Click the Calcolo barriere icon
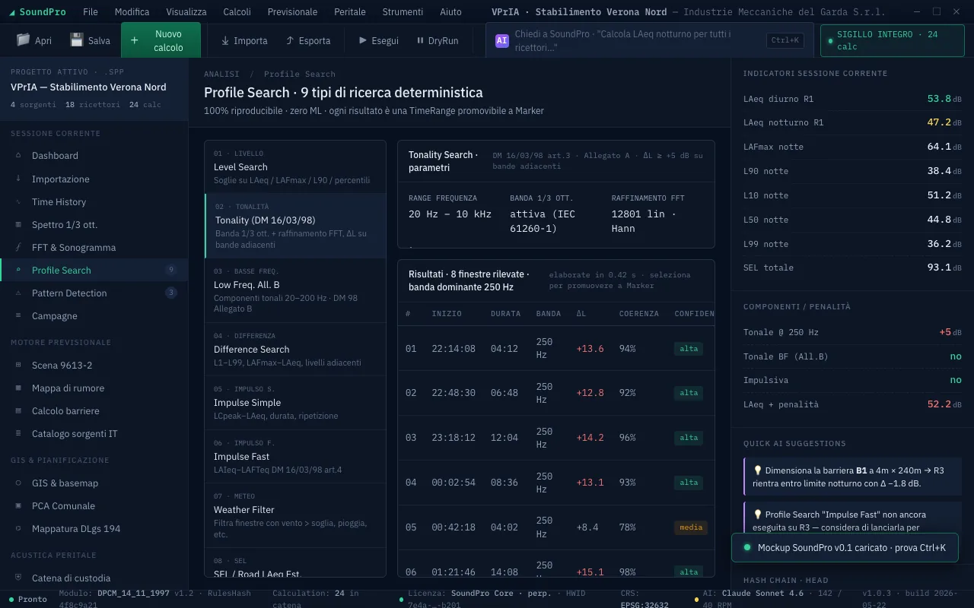 pyautogui.click(x=18, y=410)
